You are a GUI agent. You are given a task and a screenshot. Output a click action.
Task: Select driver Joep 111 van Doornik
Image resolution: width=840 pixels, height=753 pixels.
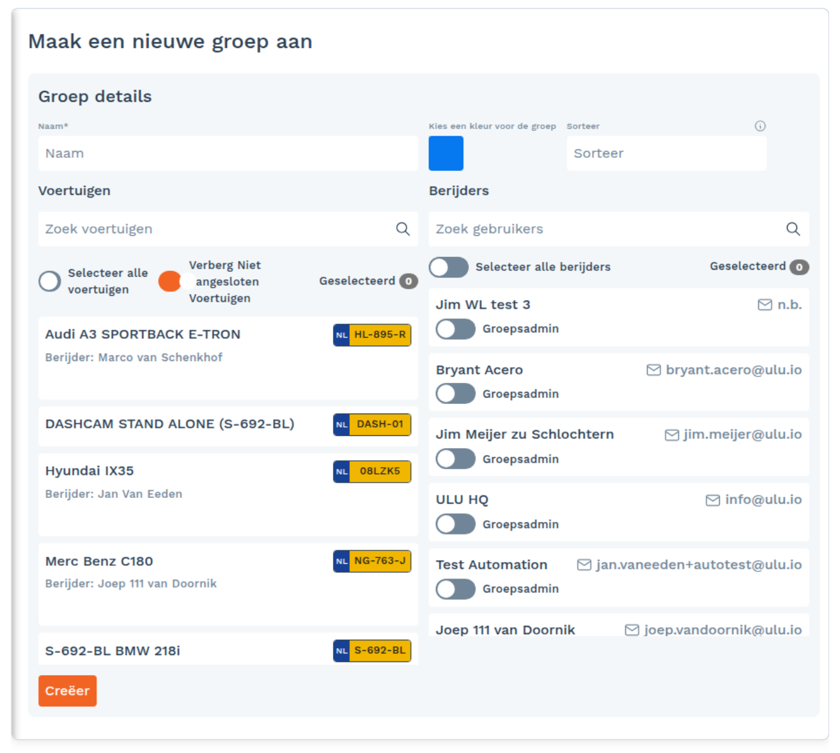point(619,625)
